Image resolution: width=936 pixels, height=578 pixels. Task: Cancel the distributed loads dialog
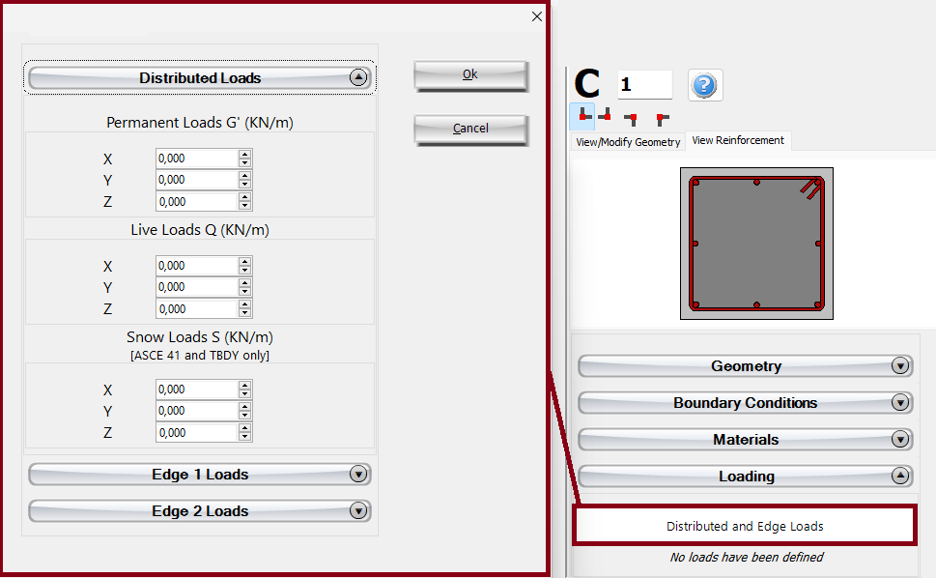point(470,129)
